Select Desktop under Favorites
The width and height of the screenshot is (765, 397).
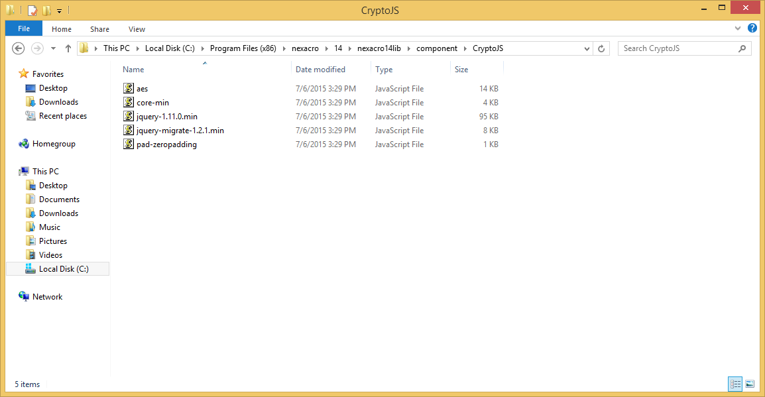tap(53, 87)
